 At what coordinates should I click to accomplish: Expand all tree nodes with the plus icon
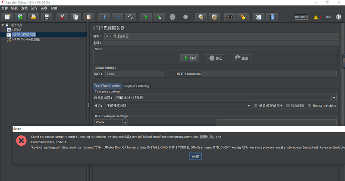[x=104, y=17]
